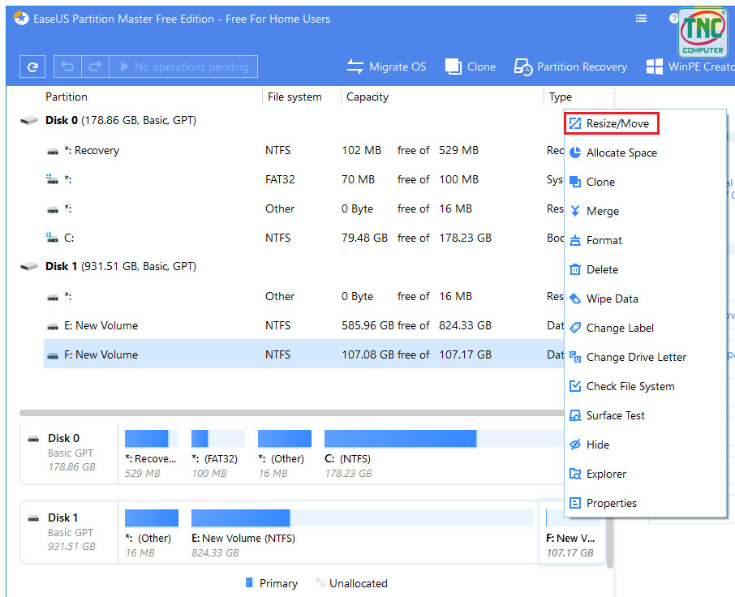The image size is (735, 597).
Task: Select the Recovery partition row
Action: click(303, 150)
